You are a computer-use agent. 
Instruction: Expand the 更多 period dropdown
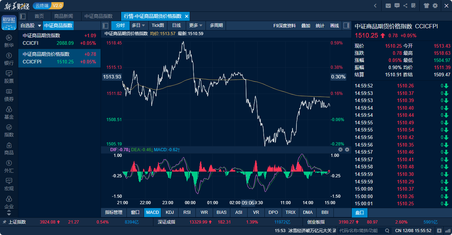[201, 25]
